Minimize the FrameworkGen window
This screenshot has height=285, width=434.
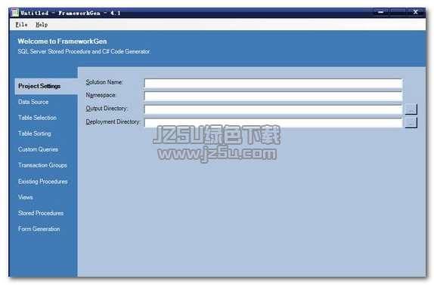point(381,12)
